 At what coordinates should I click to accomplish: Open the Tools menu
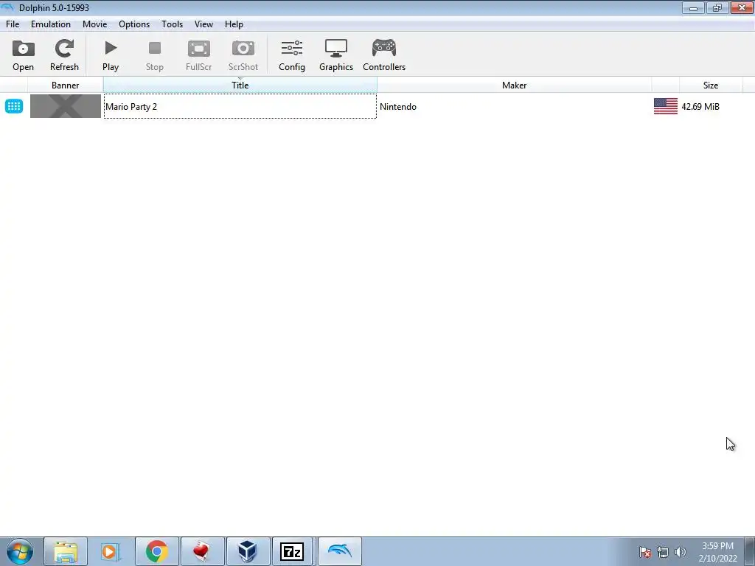(x=172, y=24)
